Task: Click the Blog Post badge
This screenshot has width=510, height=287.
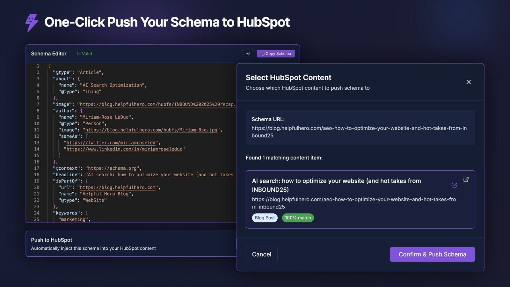Action: [265, 218]
